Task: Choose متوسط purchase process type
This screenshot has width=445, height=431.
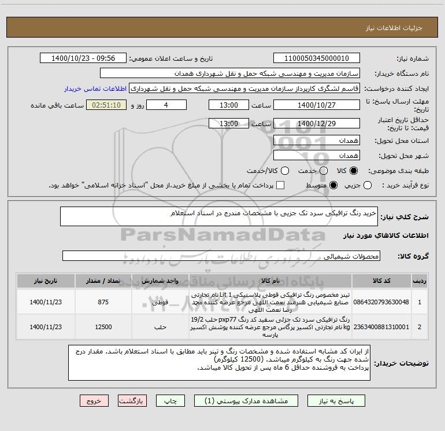Action: (333, 185)
